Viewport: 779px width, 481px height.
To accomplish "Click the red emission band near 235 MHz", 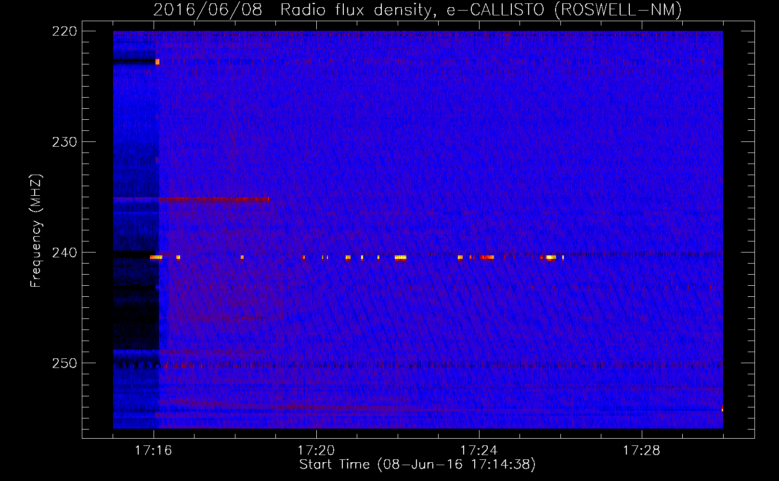I will click(x=214, y=199).
